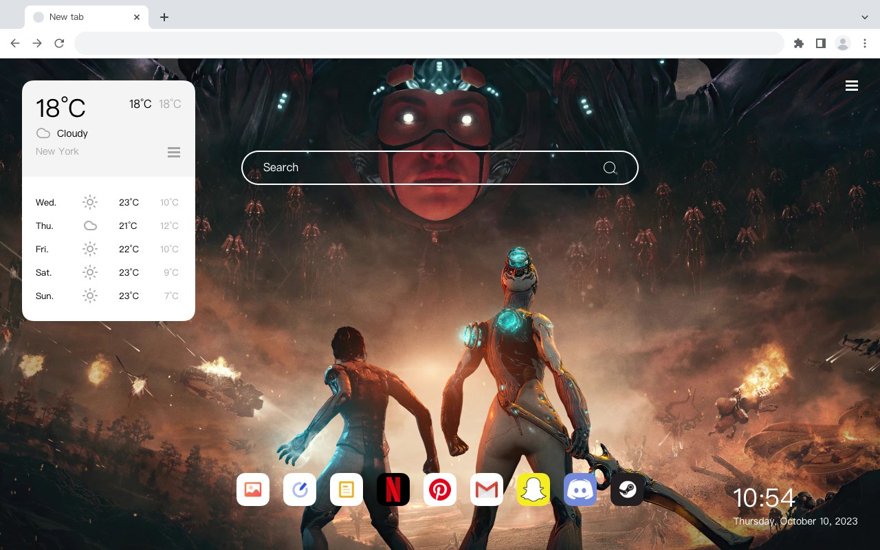Click Sunday's low of 7°C
The height and width of the screenshot is (550, 880).
click(x=171, y=296)
